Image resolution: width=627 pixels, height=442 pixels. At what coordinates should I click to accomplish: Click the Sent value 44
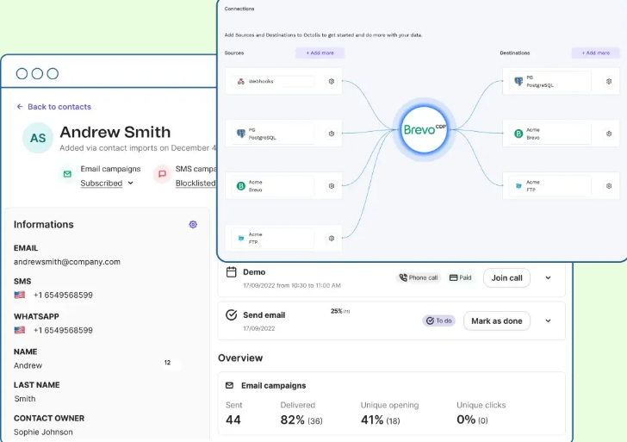(x=233, y=420)
